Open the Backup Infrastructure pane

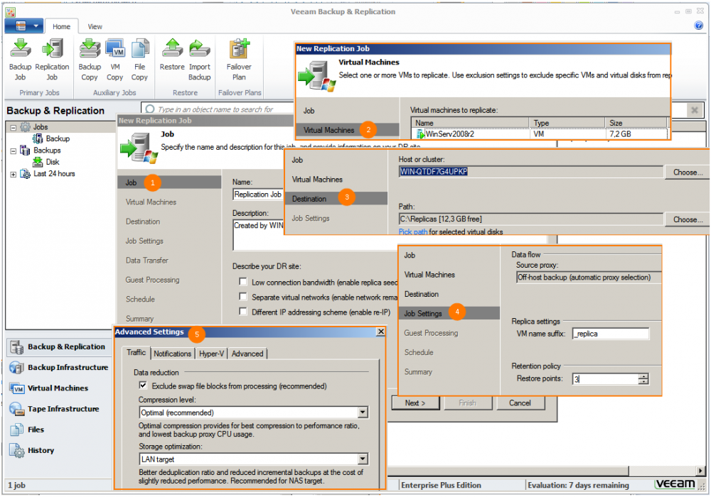pos(59,368)
